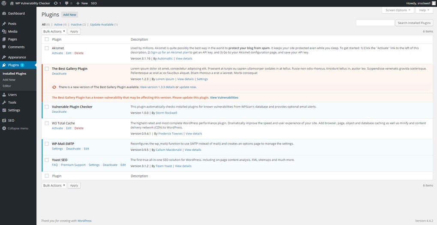Open Appearance section in sidebar
This screenshot has width=437, height=225.
tap(17, 57)
